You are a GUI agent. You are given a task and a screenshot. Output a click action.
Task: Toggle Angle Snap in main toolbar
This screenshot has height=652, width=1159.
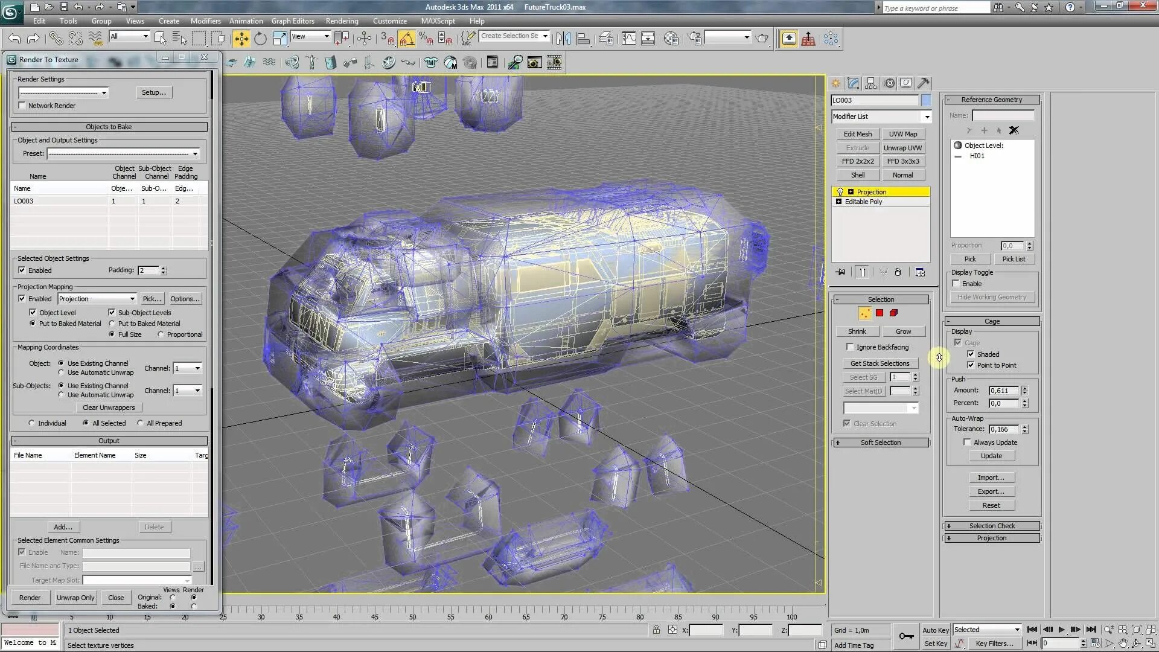tap(407, 39)
